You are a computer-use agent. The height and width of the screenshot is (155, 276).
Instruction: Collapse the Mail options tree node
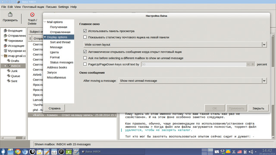coord(45,22)
